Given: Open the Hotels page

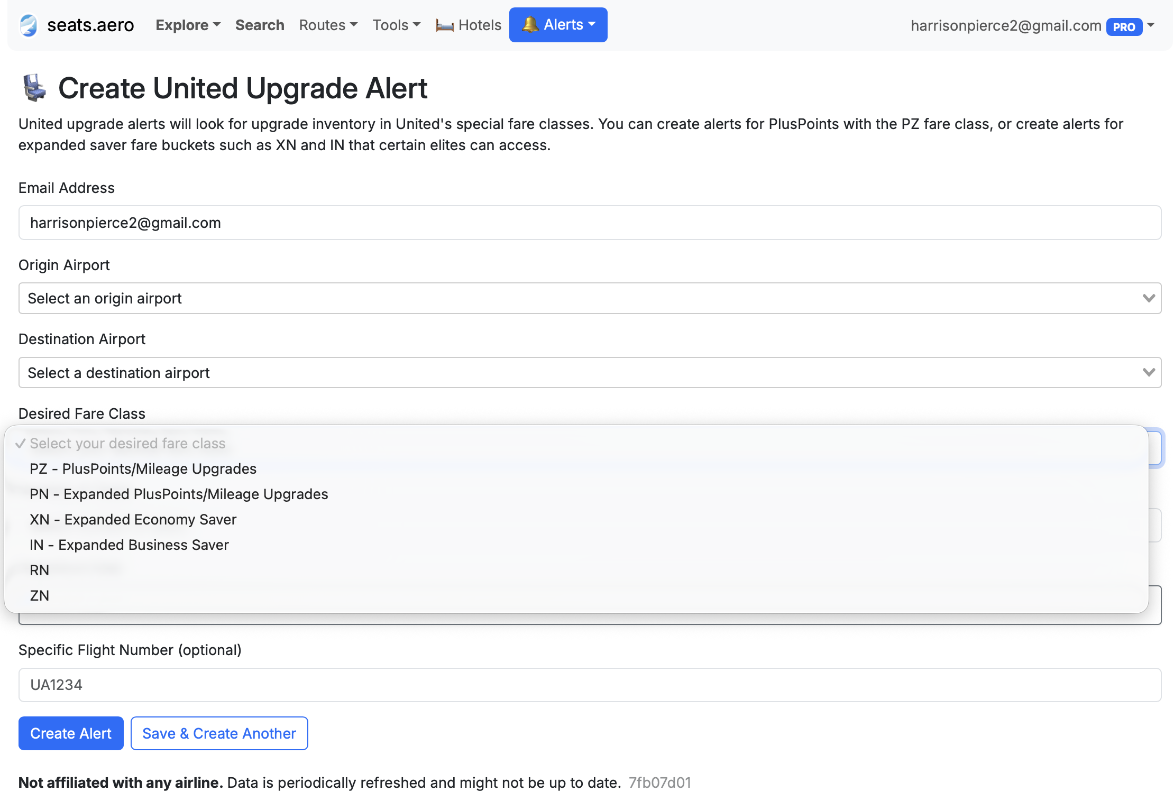Looking at the screenshot, I should pyautogui.click(x=469, y=25).
